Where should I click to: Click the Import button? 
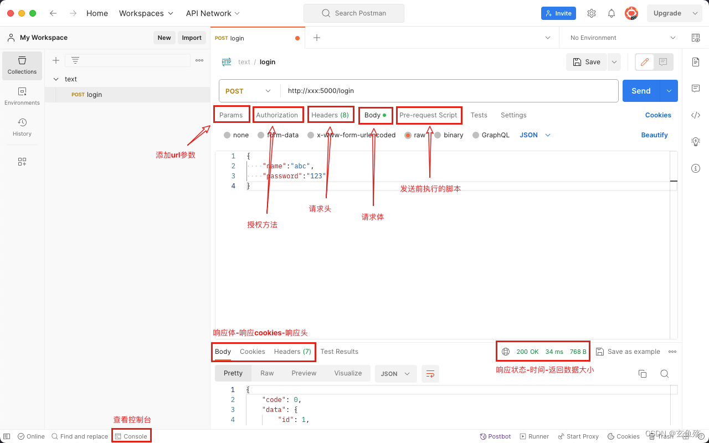(x=192, y=38)
